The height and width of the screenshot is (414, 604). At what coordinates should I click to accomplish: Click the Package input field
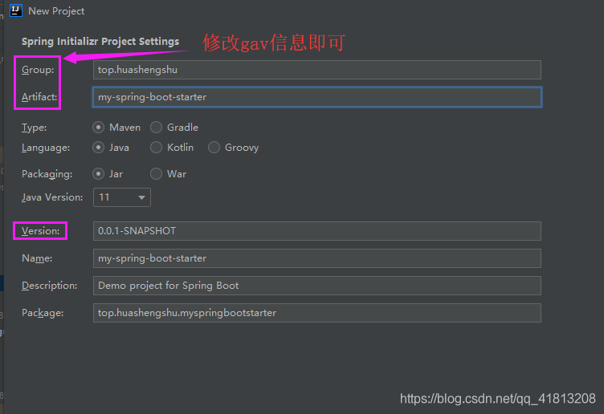pos(317,313)
